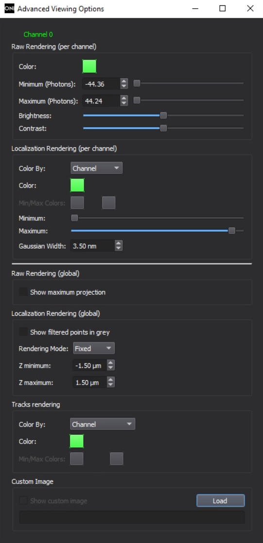The height and width of the screenshot is (543, 263).
Task: Enable Show maximum projection checkbox
Action: coord(23,292)
